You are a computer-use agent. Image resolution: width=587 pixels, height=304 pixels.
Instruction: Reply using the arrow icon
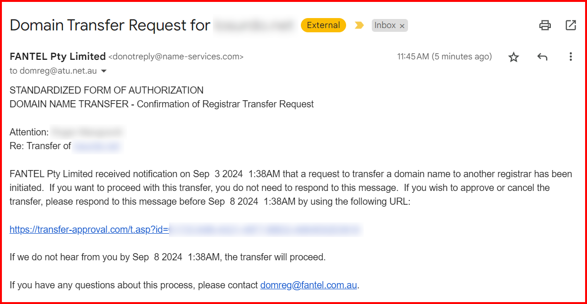(542, 57)
